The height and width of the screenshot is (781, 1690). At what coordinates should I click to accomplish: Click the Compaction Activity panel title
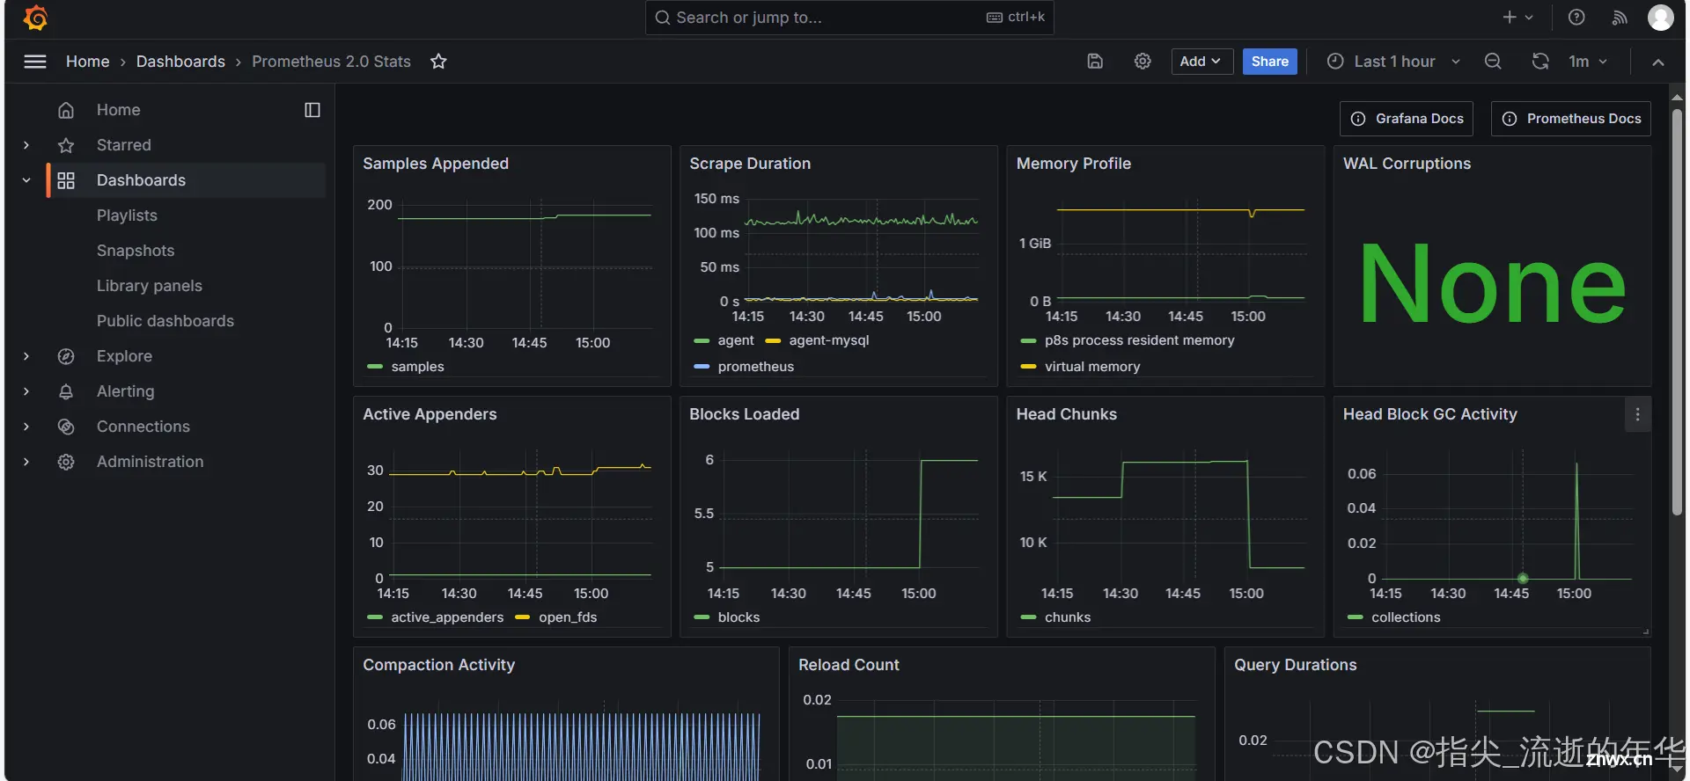point(439,665)
